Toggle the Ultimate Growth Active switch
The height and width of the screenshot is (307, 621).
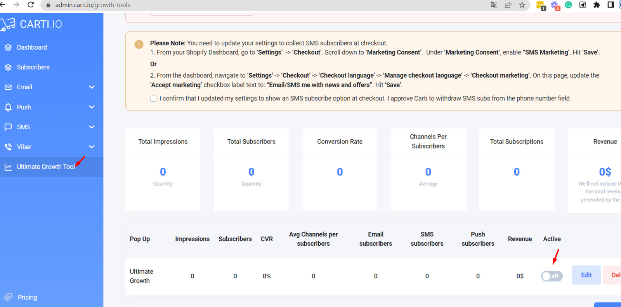552,276
